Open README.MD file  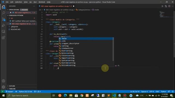click(x=22, y=29)
